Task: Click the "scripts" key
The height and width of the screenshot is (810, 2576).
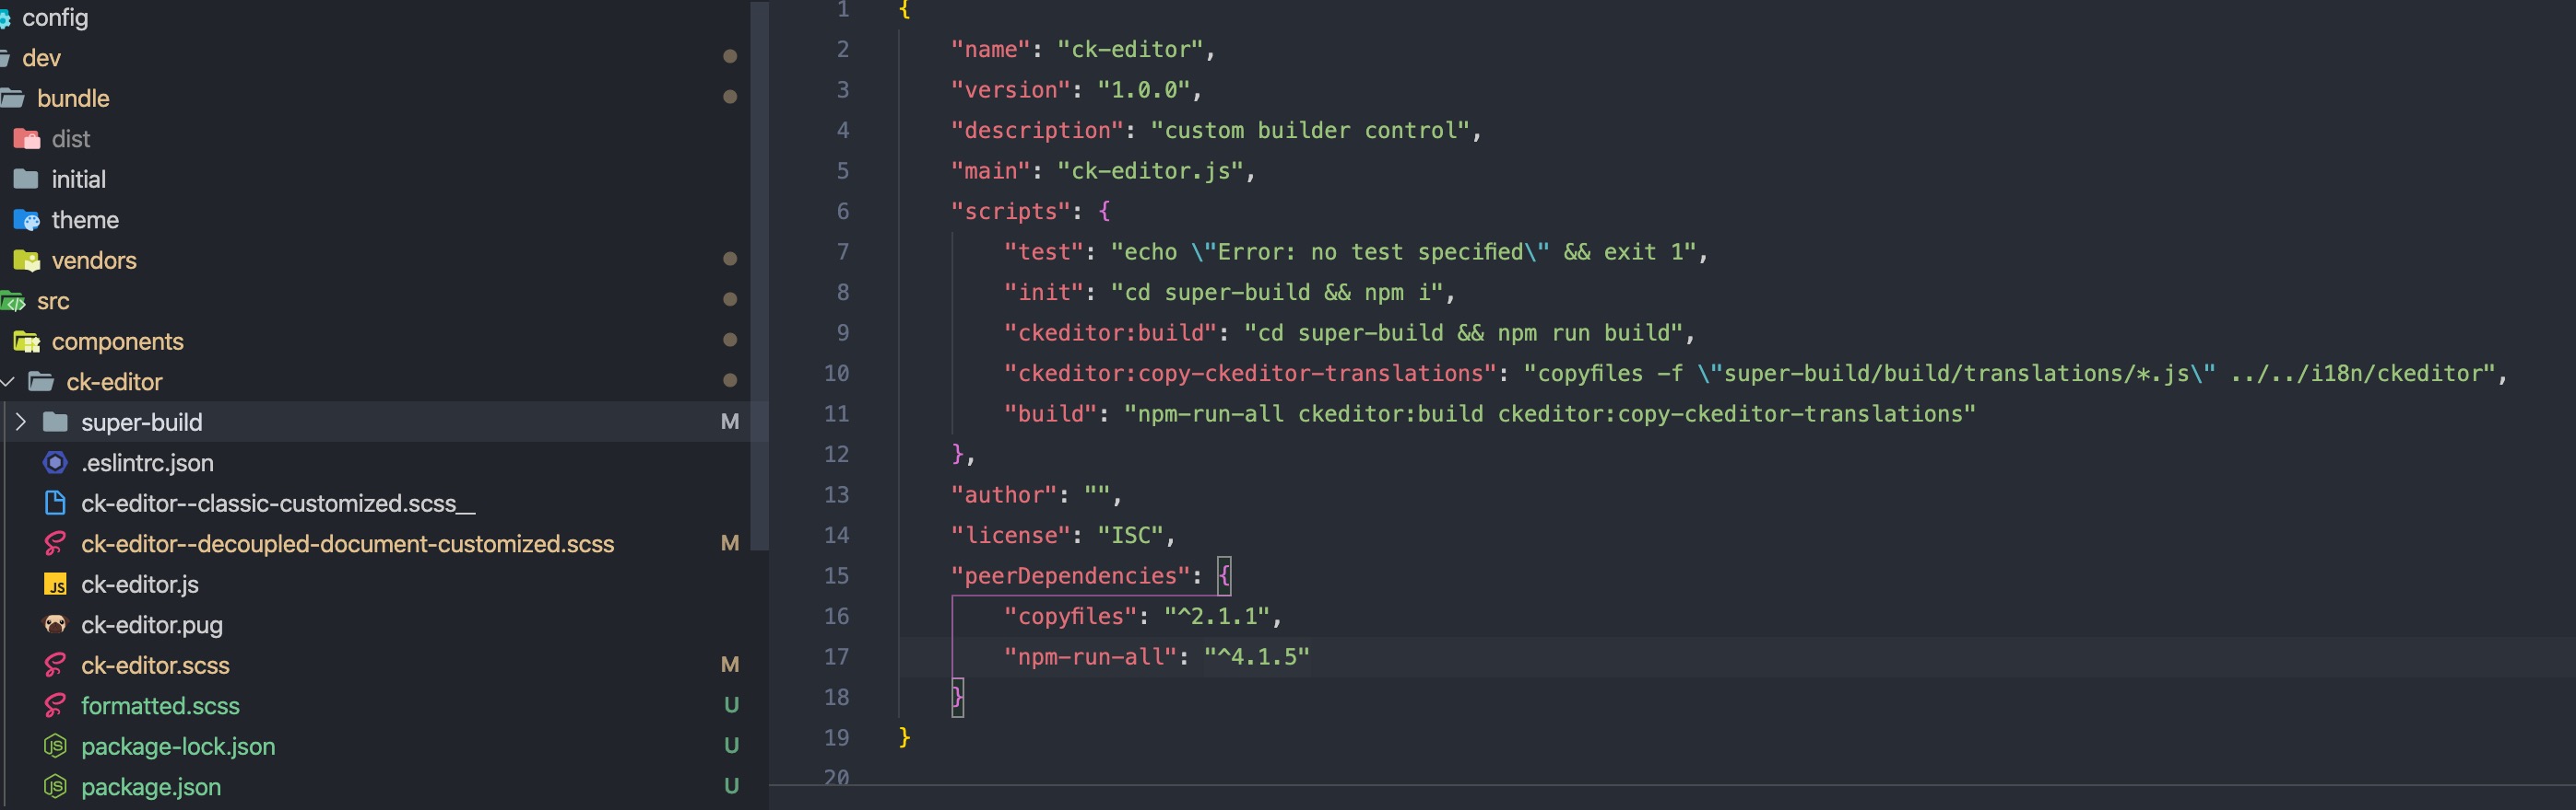Action: pos(1010,211)
